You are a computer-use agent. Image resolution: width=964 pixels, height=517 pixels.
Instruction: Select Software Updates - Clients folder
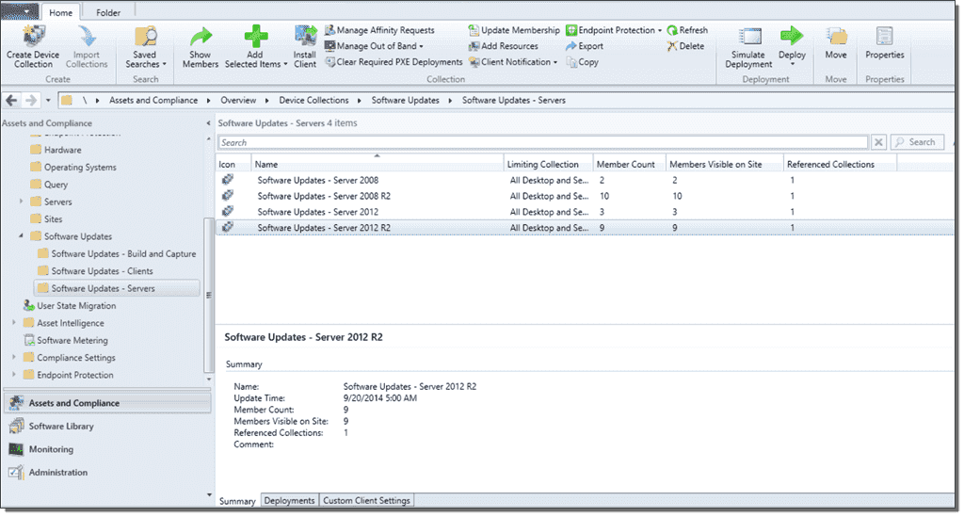click(95, 271)
